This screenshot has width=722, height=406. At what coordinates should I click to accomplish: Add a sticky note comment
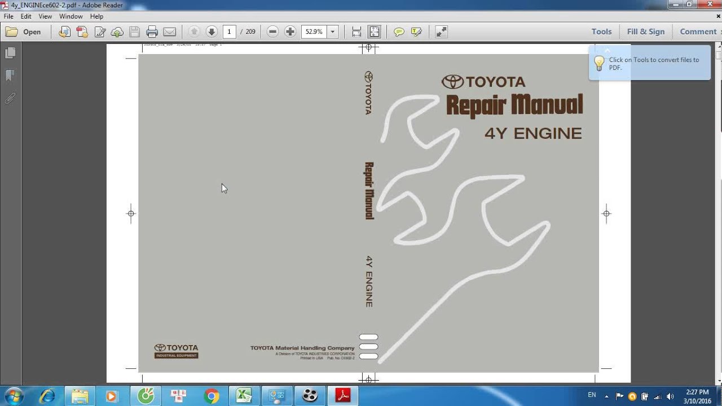(399, 32)
